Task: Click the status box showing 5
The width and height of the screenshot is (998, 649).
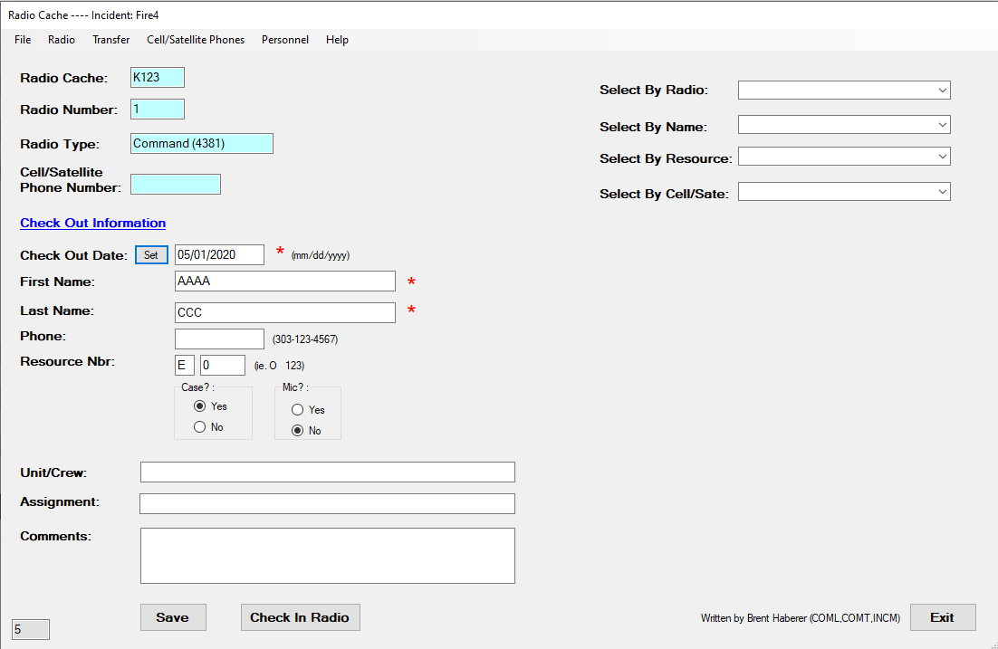Action: pyautogui.click(x=31, y=629)
